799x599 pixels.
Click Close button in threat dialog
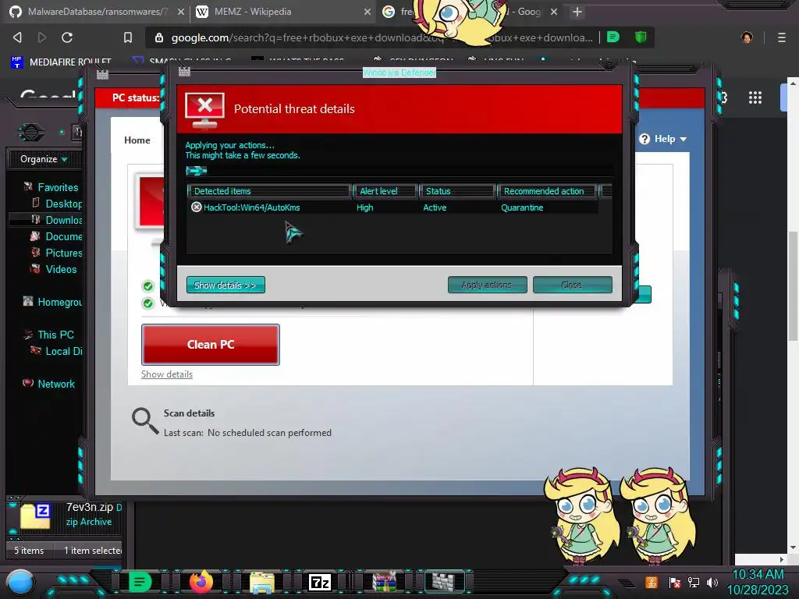pyautogui.click(x=572, y=285)
